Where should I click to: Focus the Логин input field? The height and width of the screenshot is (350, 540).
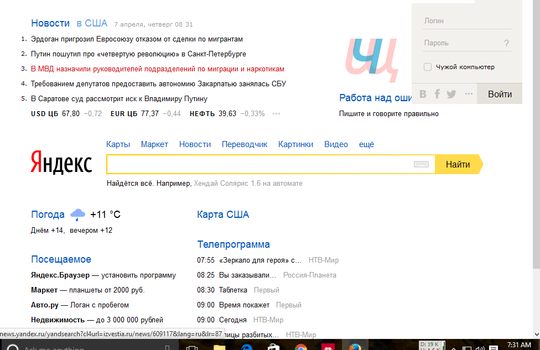coord(466,21)
